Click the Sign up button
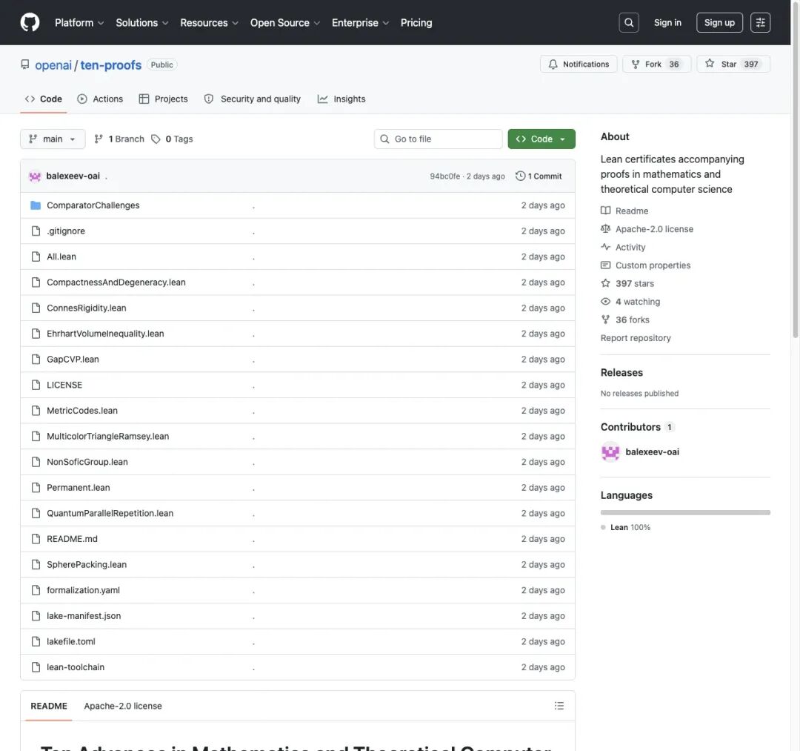The height and width of the screenshot is (751, 800). coord(719,22)
